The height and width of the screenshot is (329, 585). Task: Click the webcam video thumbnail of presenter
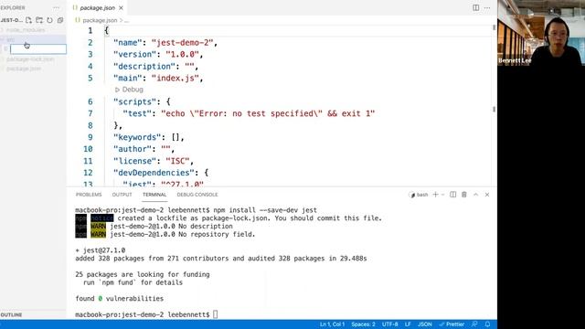point(541,33)
